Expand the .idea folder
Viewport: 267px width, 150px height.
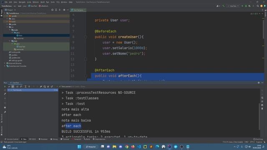click(8, 19)
